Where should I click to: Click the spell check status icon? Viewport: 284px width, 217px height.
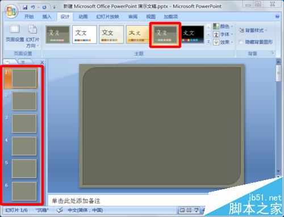(60, 210)
